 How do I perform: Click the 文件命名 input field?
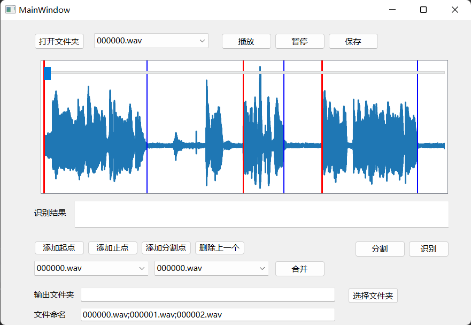(208, 314)
